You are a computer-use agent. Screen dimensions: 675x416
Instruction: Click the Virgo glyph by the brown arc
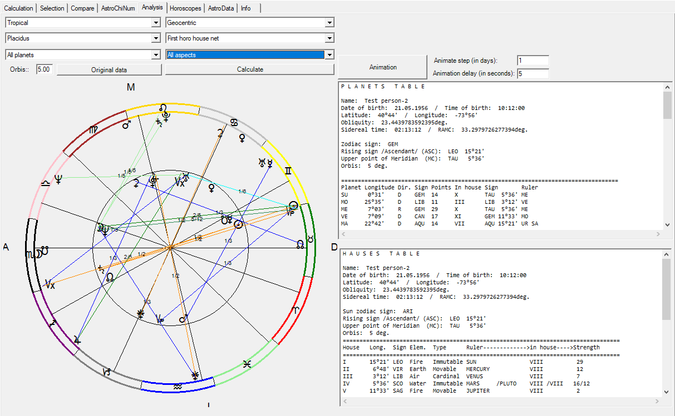point(92,129)
